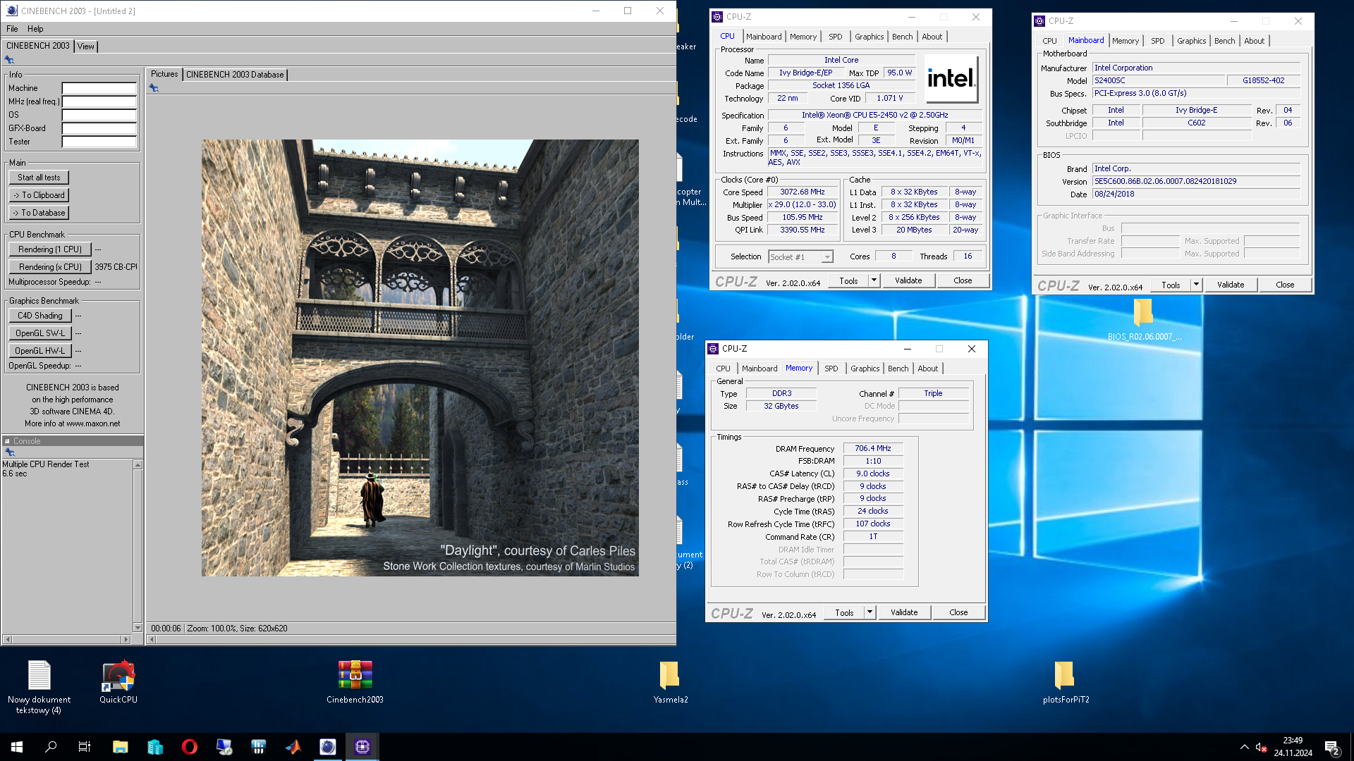
Task: Click Validate in CPU-Z CPU window
Action: point(908,280)
